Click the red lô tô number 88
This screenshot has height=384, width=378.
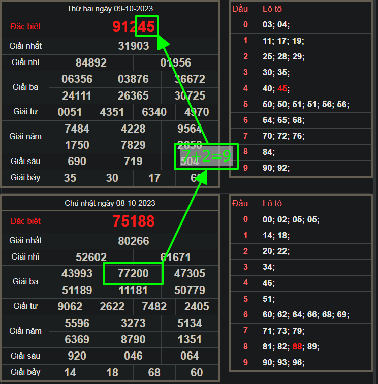pos(298,347)
